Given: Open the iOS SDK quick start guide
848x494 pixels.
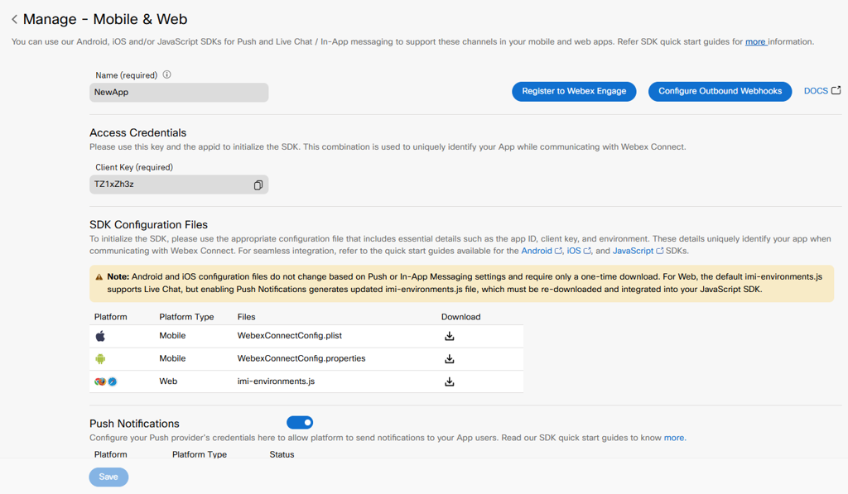Looking at the screenshot, I should point(573,250).
